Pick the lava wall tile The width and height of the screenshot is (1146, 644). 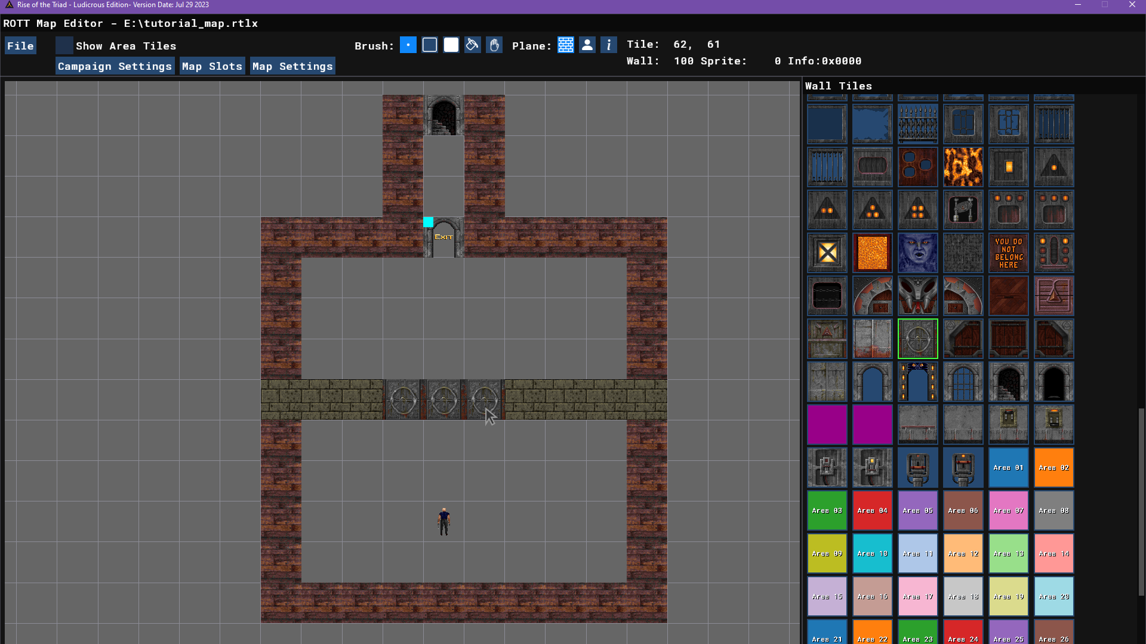[x=963, y=167]
